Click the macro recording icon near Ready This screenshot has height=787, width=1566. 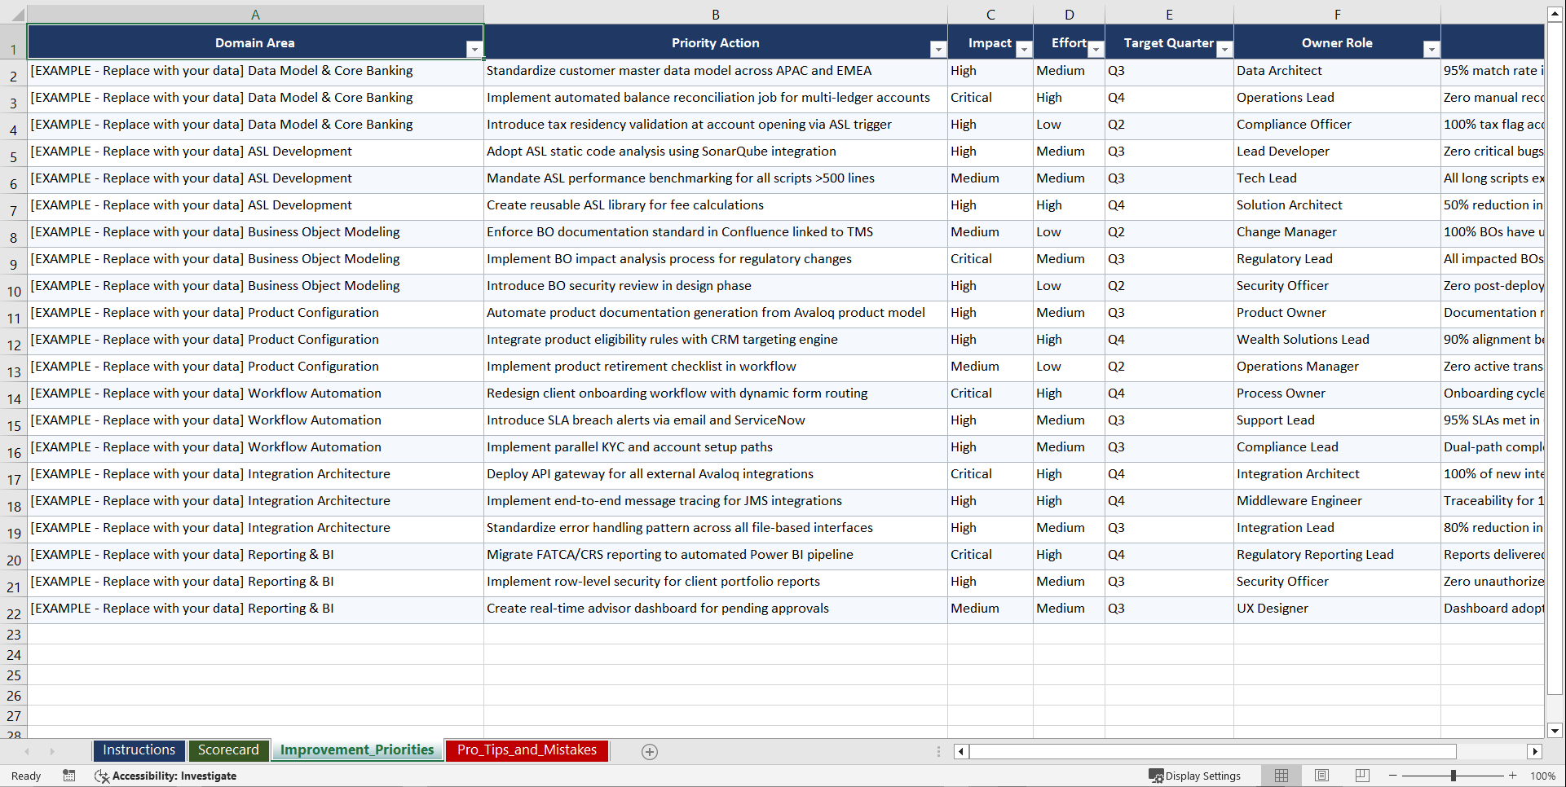pyautogui.click(x=69, y=776)
